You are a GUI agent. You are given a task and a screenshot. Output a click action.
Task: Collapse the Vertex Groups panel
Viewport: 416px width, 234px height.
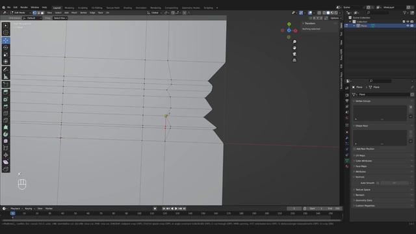[x=363, y=101]
